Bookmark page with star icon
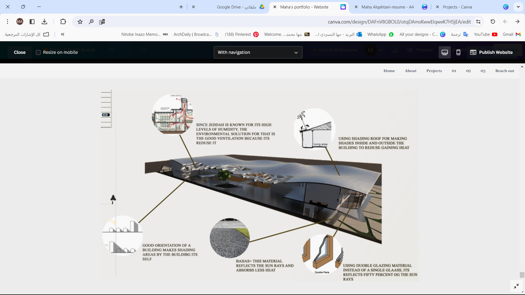Image resolution: width=525 pixels, height=295 pixels. (80, 22)
